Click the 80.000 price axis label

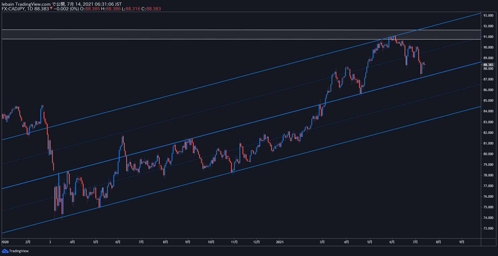488,154
